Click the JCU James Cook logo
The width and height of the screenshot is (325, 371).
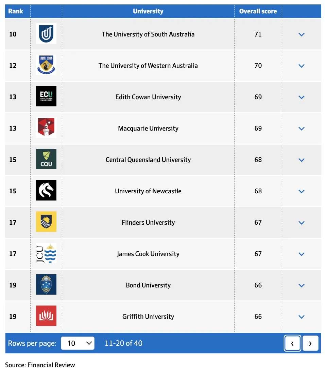(46, 254)
